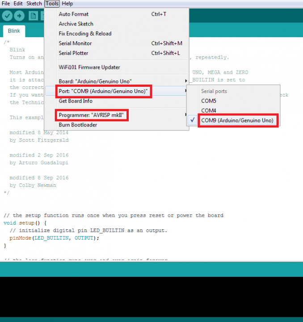Select Archive Sketch menu entry
The image size is (303, 322).
coord(117,24)
